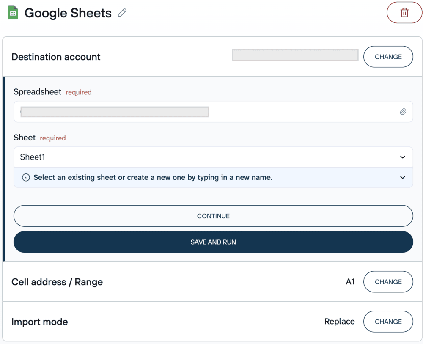The width and height of the screenshot is (423, 344).
Task: Click the info icon in the helper message
Action: pos(26,177)
